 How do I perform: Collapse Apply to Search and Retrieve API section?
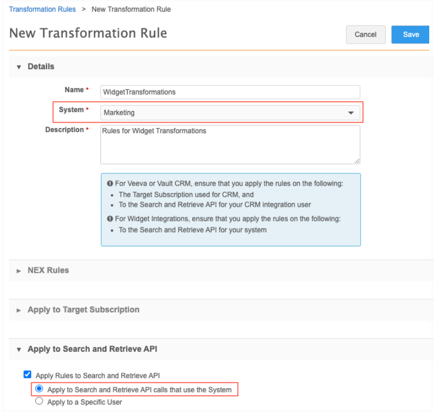pos(19,350)
